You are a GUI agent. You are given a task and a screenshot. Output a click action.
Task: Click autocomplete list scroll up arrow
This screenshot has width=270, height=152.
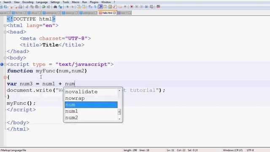(x=119, y=90)
